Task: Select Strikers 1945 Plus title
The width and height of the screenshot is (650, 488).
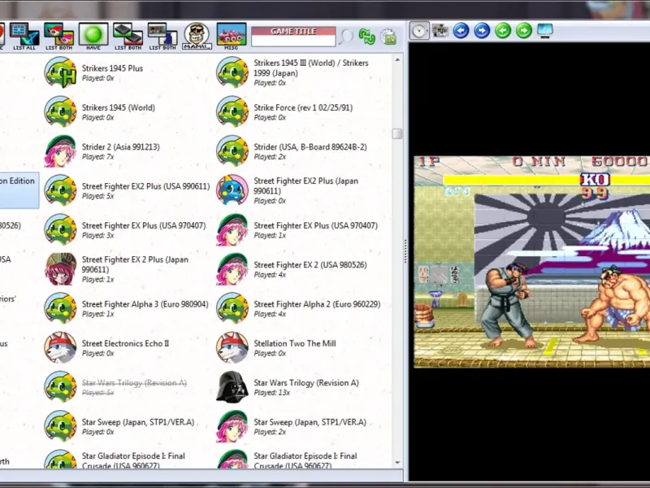Action: [112, 68]
